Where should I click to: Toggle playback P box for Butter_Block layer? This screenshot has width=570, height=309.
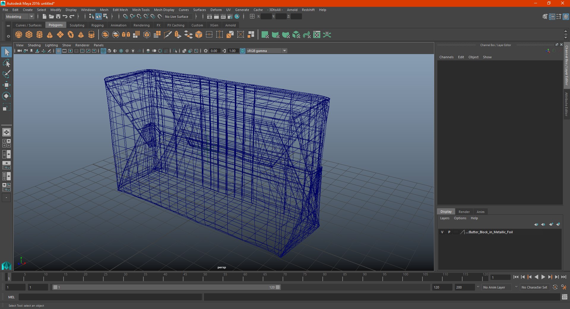(x=449, y=232)
